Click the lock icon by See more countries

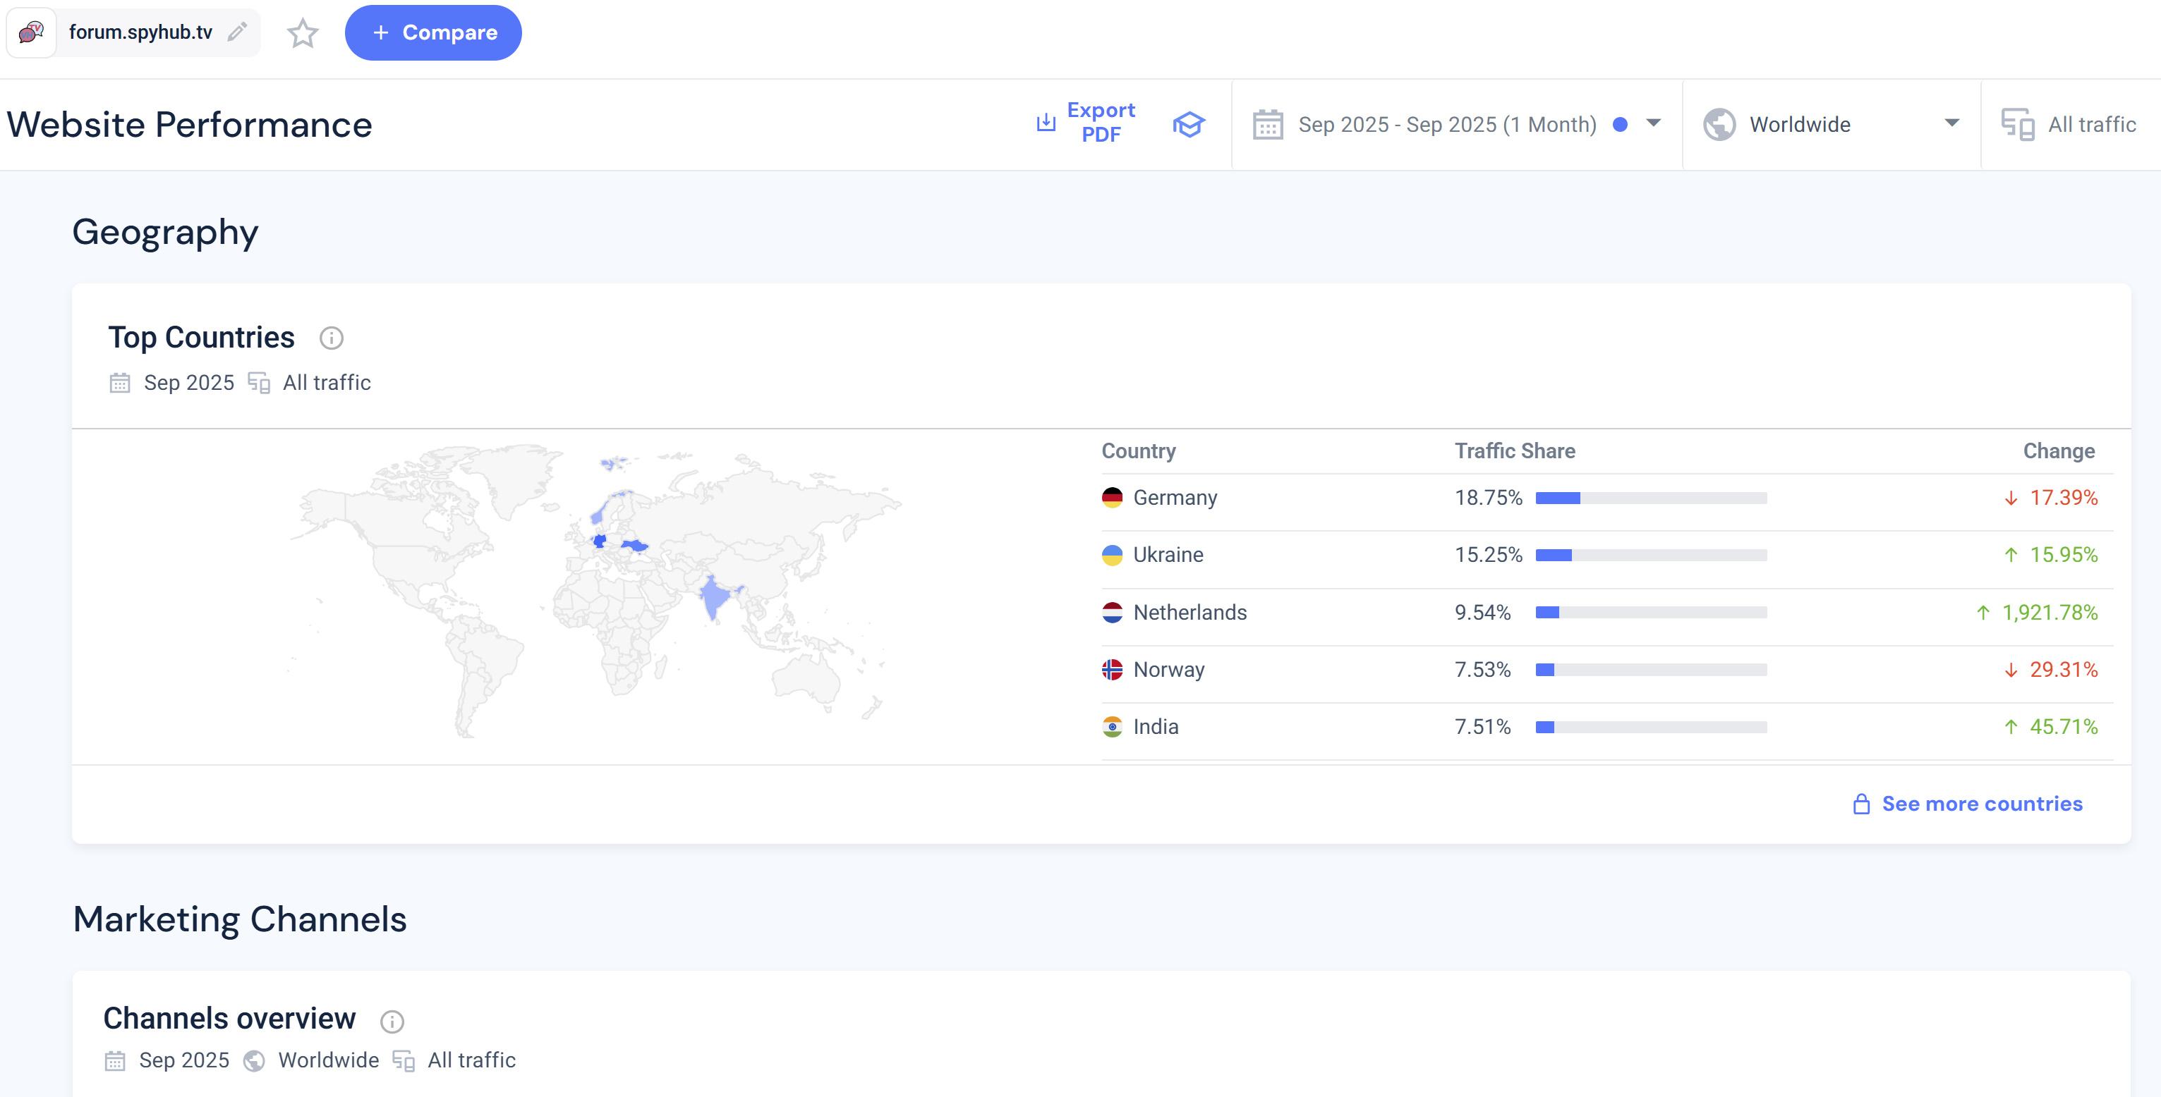point(1860,804)
